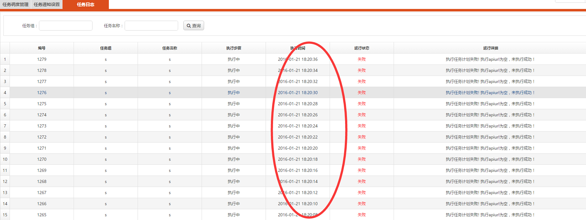Select the row numbered 1279

293,59
